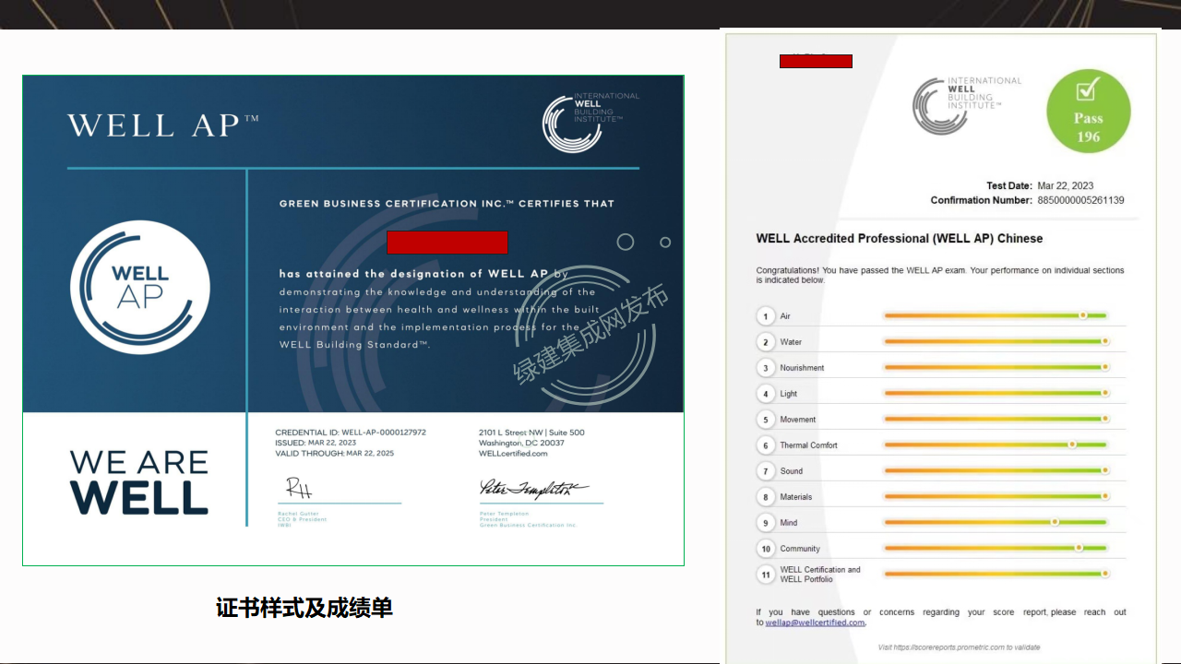Click the Water section score bar
1181x664 pixels.
pyautogui.click(x=995, y=341)
